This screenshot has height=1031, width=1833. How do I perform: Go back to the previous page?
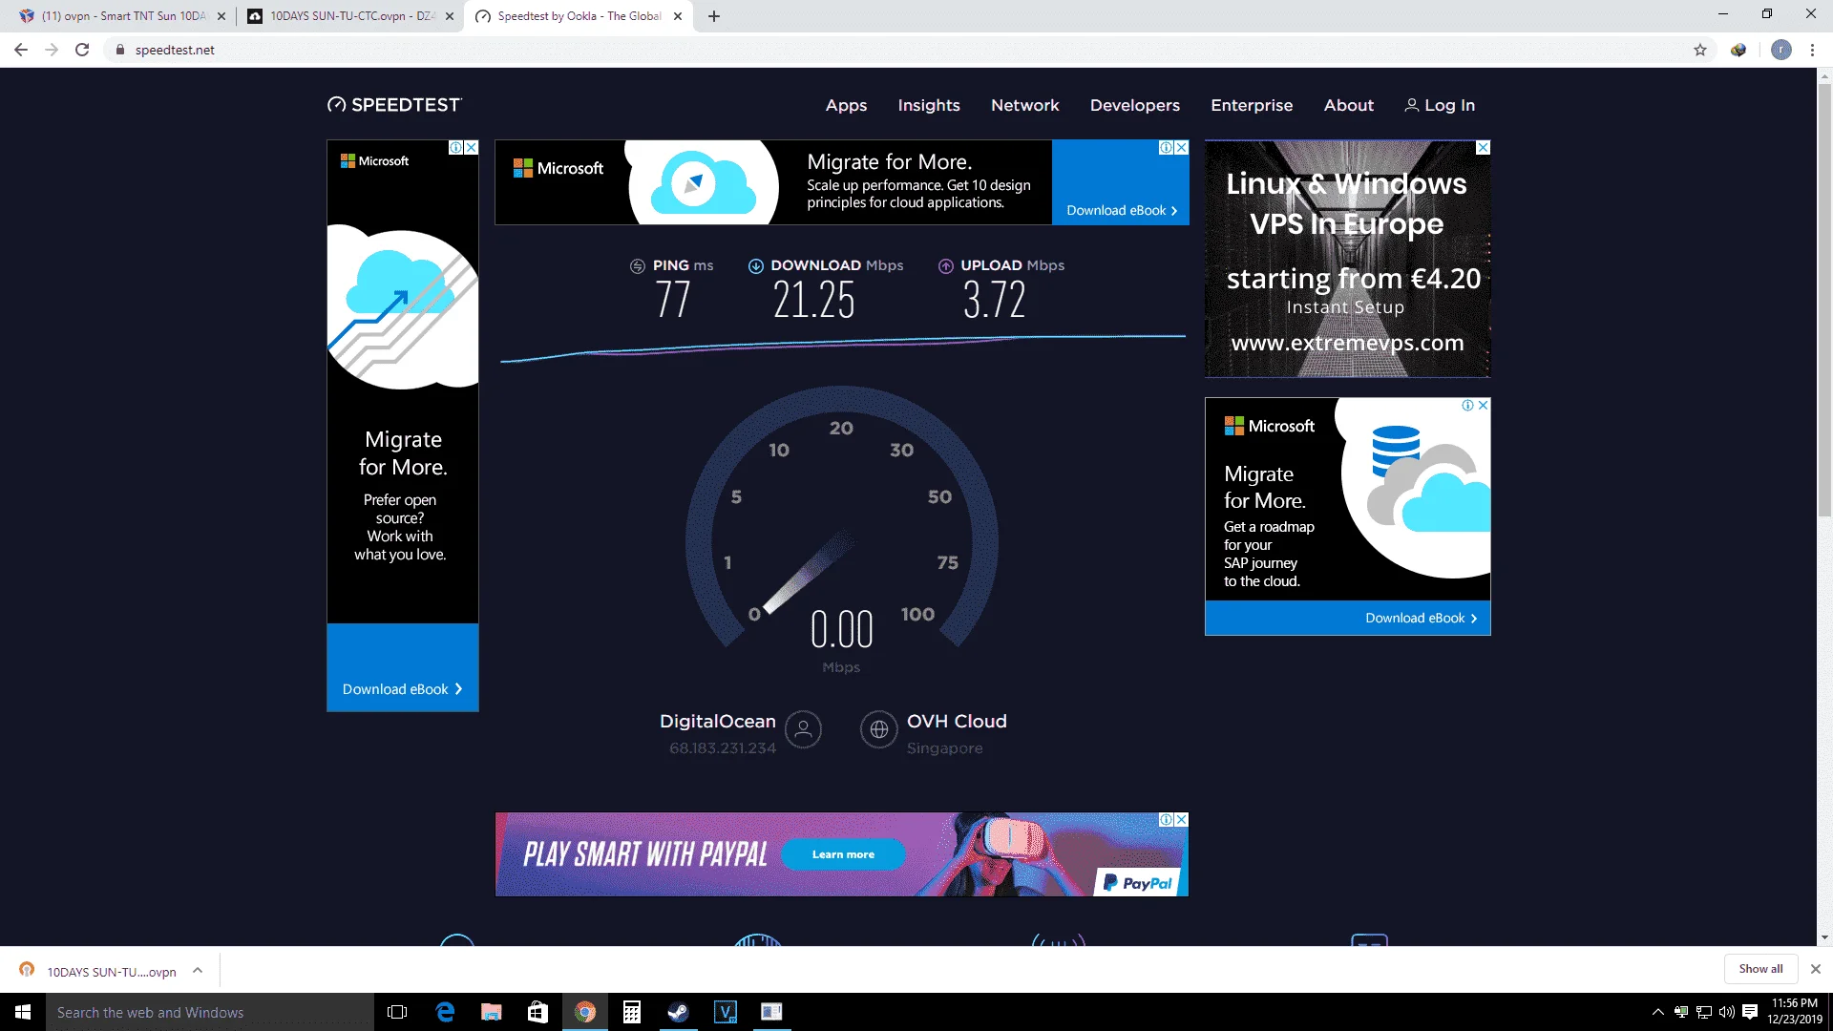(x=21, y=50)
